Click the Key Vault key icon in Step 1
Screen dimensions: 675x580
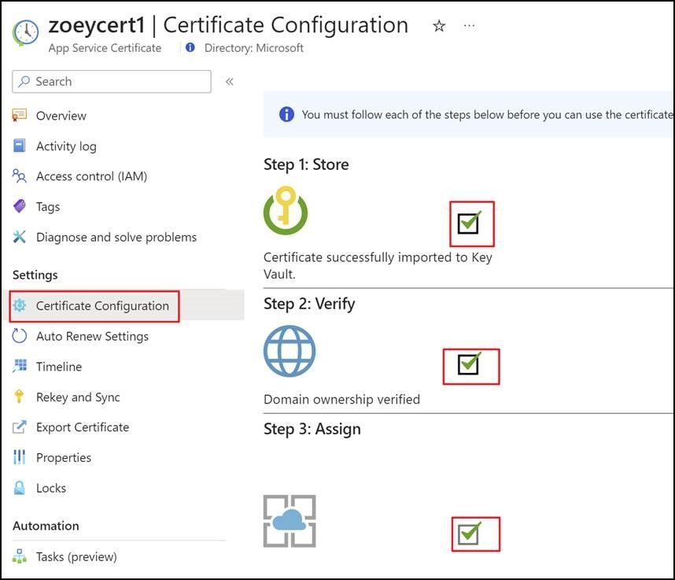click(x=286, y=211)
